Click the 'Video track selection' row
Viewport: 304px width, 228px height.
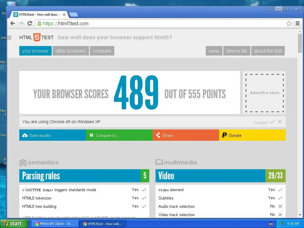(221, 215)
